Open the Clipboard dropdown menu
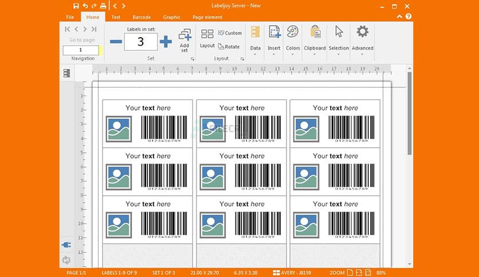479x277 pixels. [x=315, y=41]
